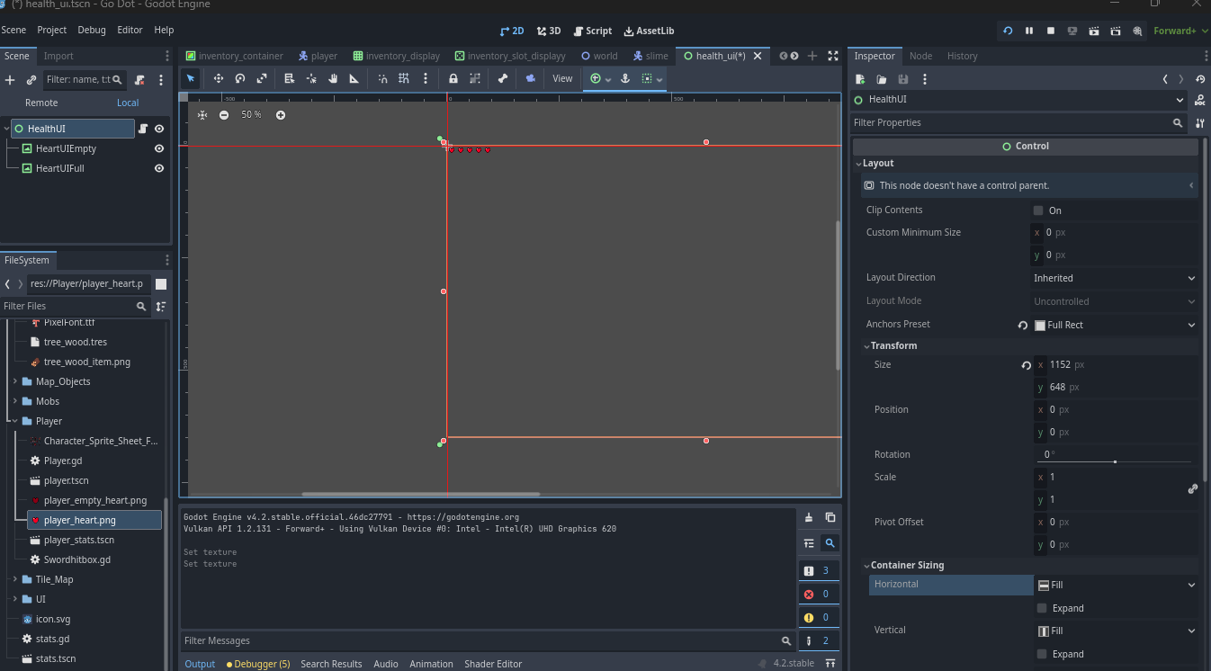Collapse the Transform section in the Inspector
Viewport: 1211px width, 671px height.
coord(893,345)
